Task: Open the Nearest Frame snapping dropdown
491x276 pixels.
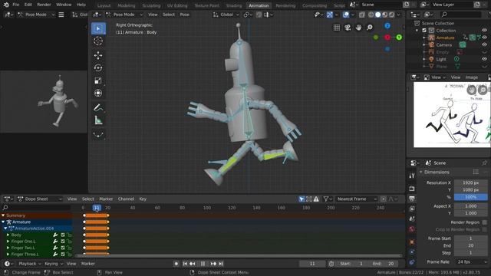Action: point(357,199)
